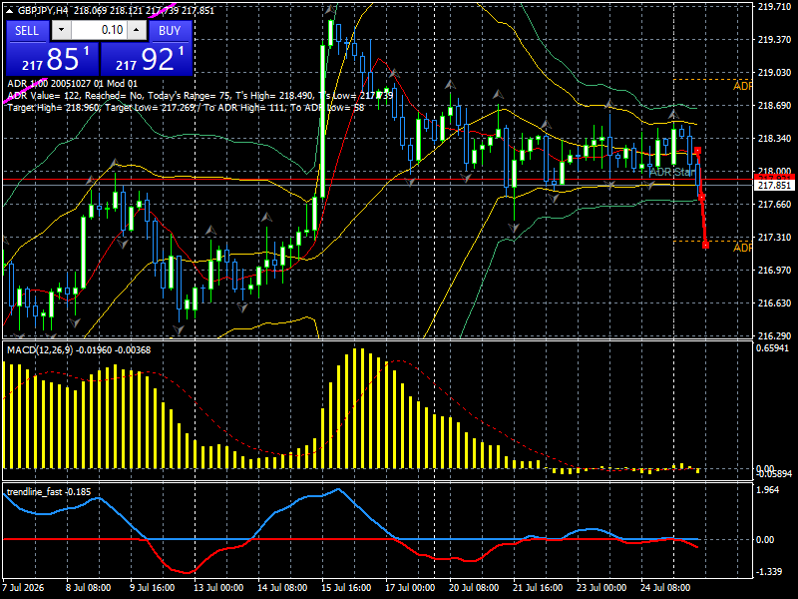Click the -0.05894 MACD scale value

(774, 474)
